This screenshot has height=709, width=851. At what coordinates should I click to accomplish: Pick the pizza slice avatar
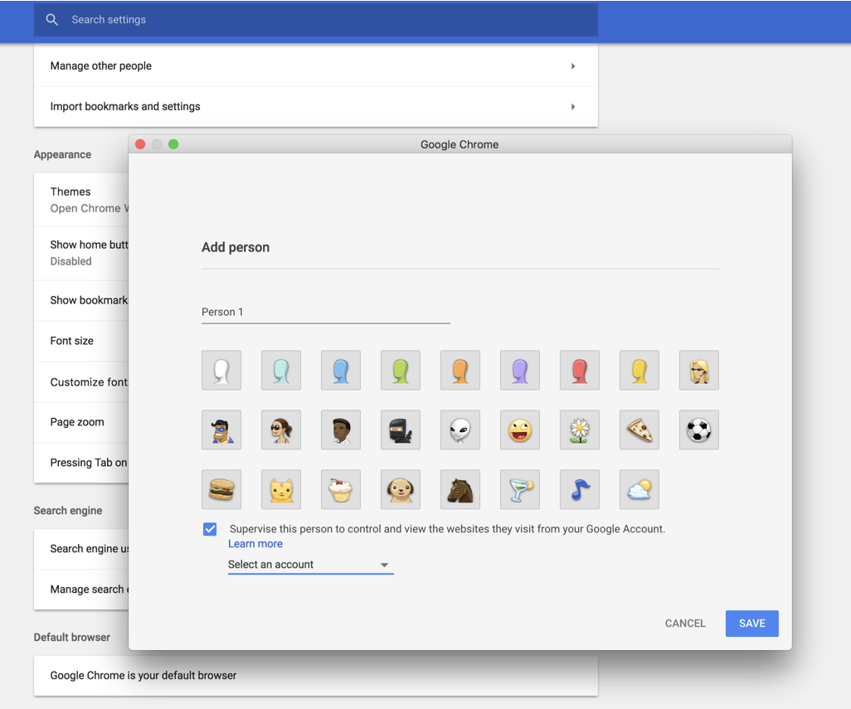639,430
